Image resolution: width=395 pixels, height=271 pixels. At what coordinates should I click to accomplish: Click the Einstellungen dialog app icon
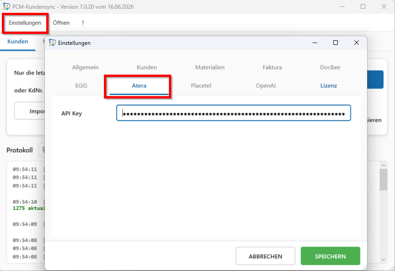pos(52,43)
